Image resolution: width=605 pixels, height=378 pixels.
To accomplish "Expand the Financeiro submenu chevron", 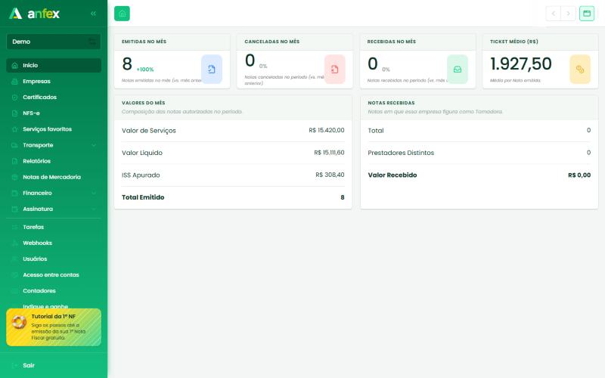I will click(x=94, y=193).
